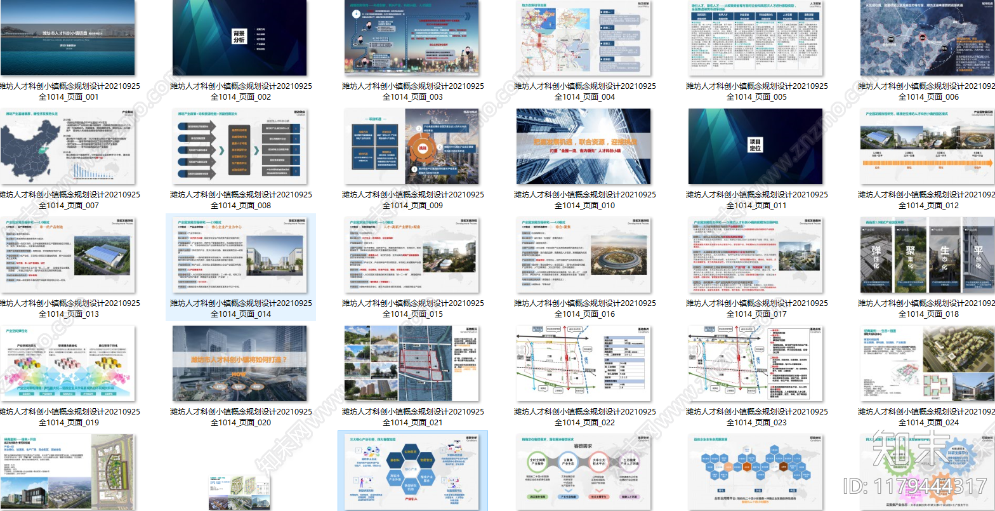Click file name ending 全1014_页面_006
The height and width of the screenshot is (511, 995).
926,91
